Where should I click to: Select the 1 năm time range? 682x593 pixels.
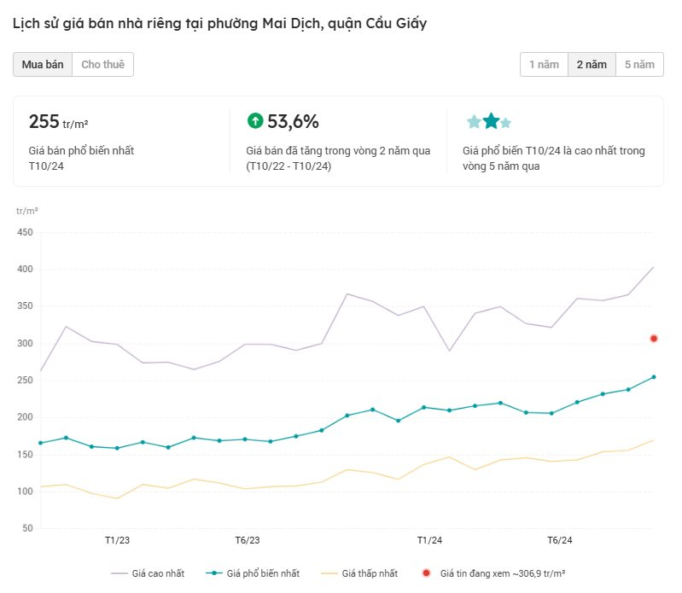tap(544, 65)
